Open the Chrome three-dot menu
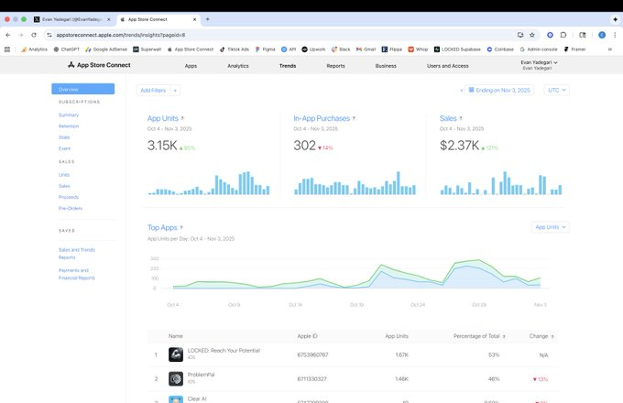Viewport: 623px width, 403px height. [615, 35]
